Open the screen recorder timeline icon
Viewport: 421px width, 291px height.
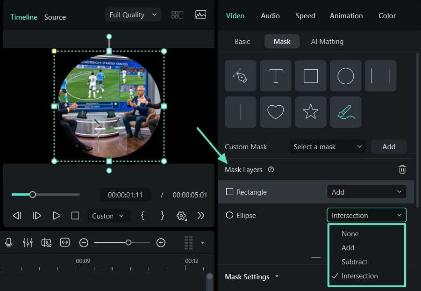click(46, 243)
